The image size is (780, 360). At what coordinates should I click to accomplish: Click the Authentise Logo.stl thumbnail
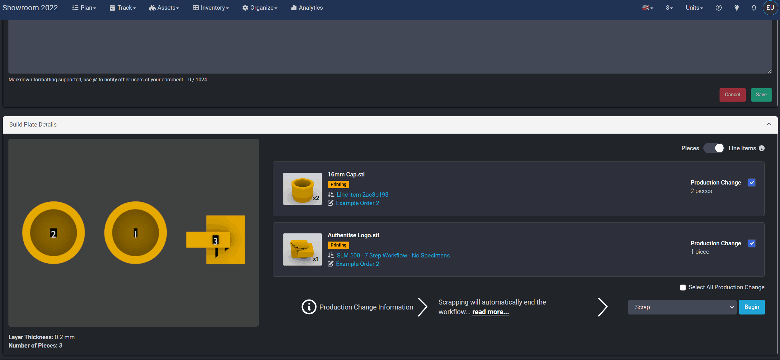click(x=302, y=249)
